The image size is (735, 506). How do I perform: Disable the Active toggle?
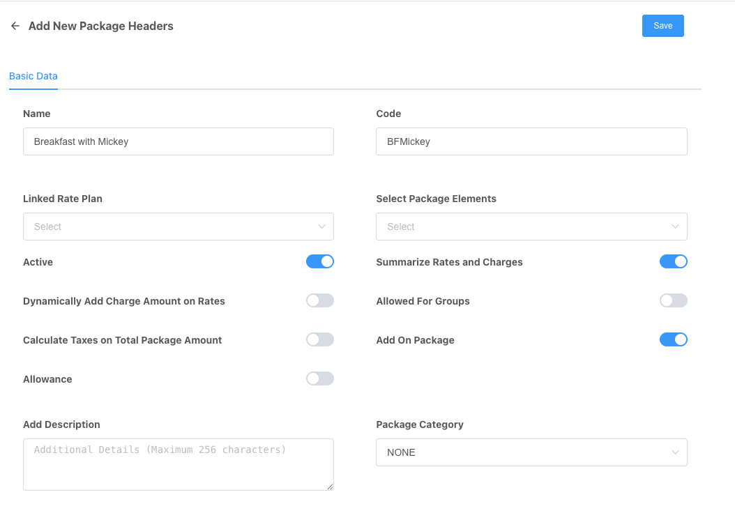point(320,261)
